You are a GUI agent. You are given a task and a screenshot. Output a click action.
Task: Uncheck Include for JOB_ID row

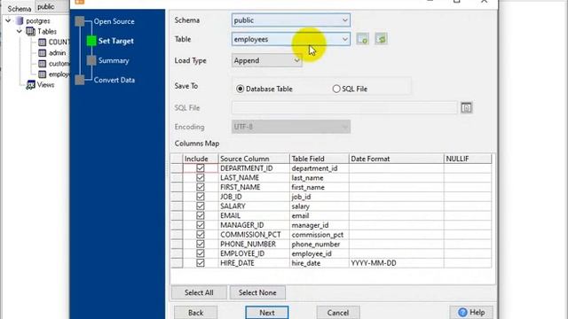(x=201, y=197)
